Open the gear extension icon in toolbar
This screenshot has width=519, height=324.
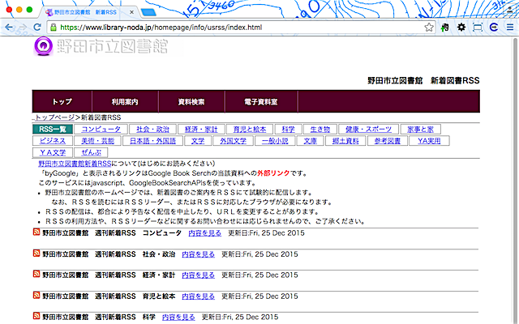click(x=461, y=27)
